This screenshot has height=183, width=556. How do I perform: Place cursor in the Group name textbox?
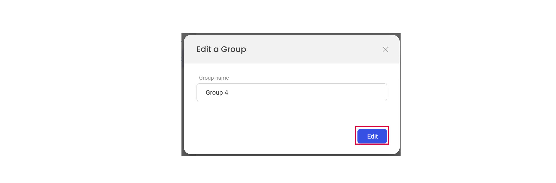[291, 92]
